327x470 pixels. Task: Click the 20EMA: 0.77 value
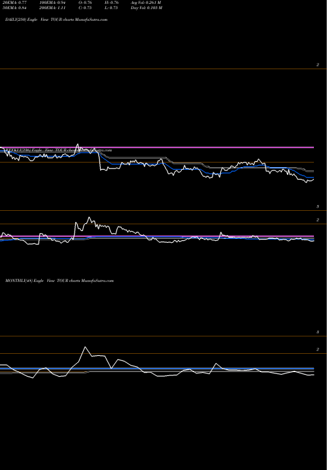point(14,3)
